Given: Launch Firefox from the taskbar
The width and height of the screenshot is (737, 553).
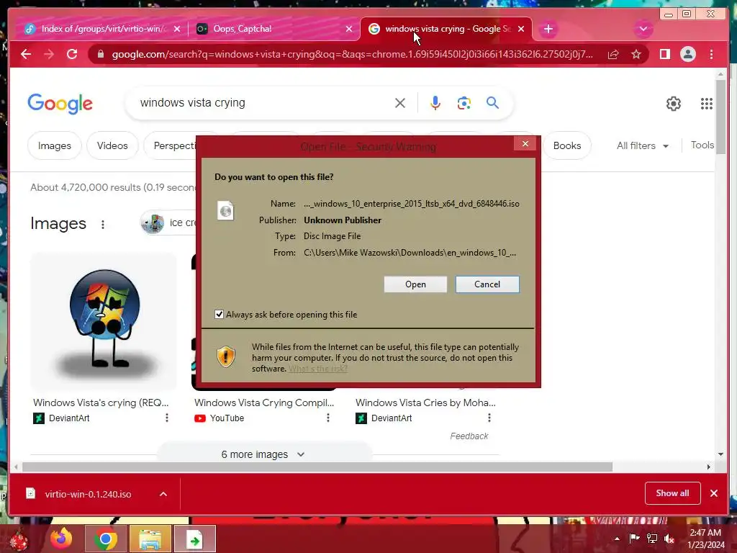Looking at the screenshot, I should 62,539.
